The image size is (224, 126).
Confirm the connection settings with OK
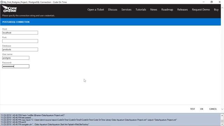click(202, 109)
